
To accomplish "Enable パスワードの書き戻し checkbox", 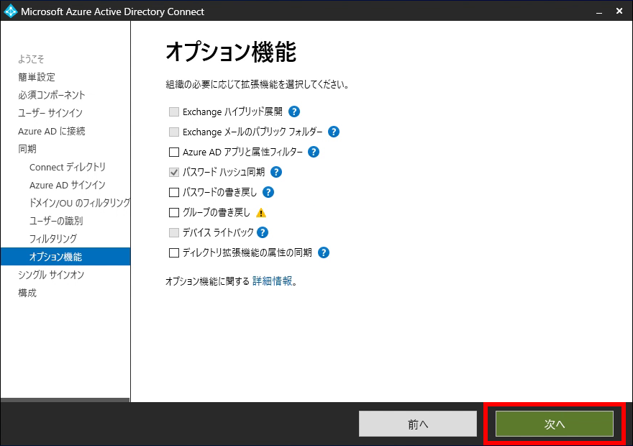I will [174, 192].
